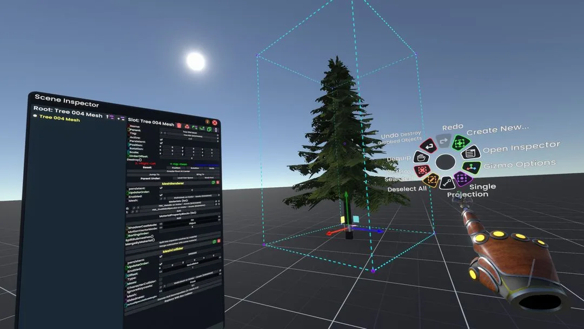Toggle the slot Active checkbox
The image size is (584, 329).
point(161,140)
